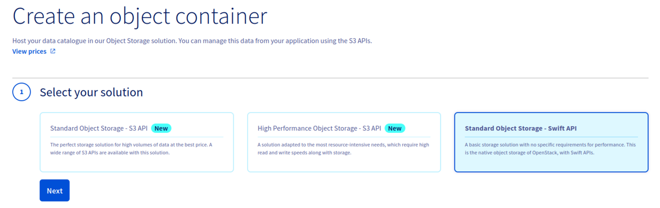
Task: Click the "Select your solution" step heading
Action: [91, 92]
